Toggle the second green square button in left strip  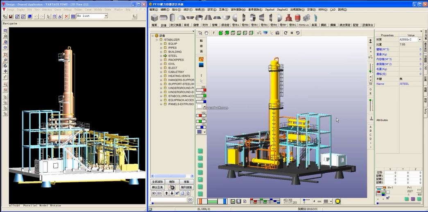pyautogui.click(x=200, y=158)
